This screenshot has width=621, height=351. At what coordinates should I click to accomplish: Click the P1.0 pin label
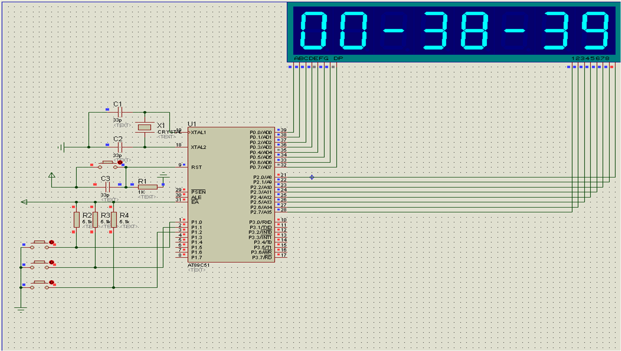pyautogui.click(x=196, y=222)
